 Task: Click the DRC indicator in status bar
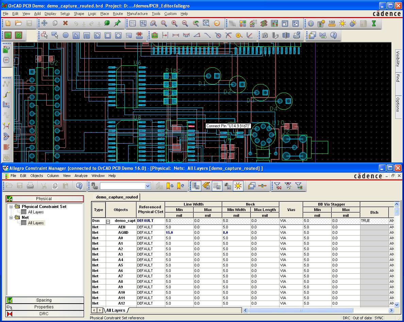tap(346, 318)
